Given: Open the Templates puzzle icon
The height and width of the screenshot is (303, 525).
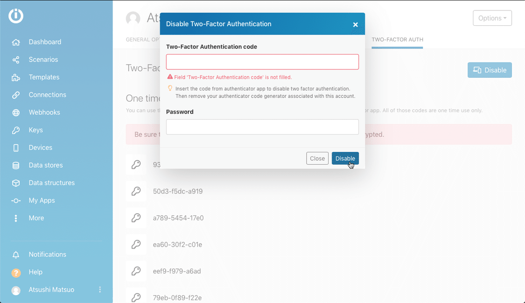Looking at the screenshot, I should tap(16, 77).
